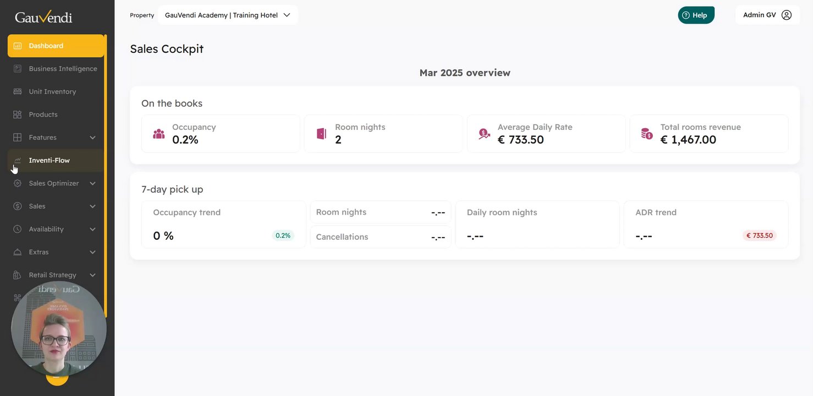Click the Unit Inventory bed icon
Viewport: 813px width, 396px height.
click(18, 92)
